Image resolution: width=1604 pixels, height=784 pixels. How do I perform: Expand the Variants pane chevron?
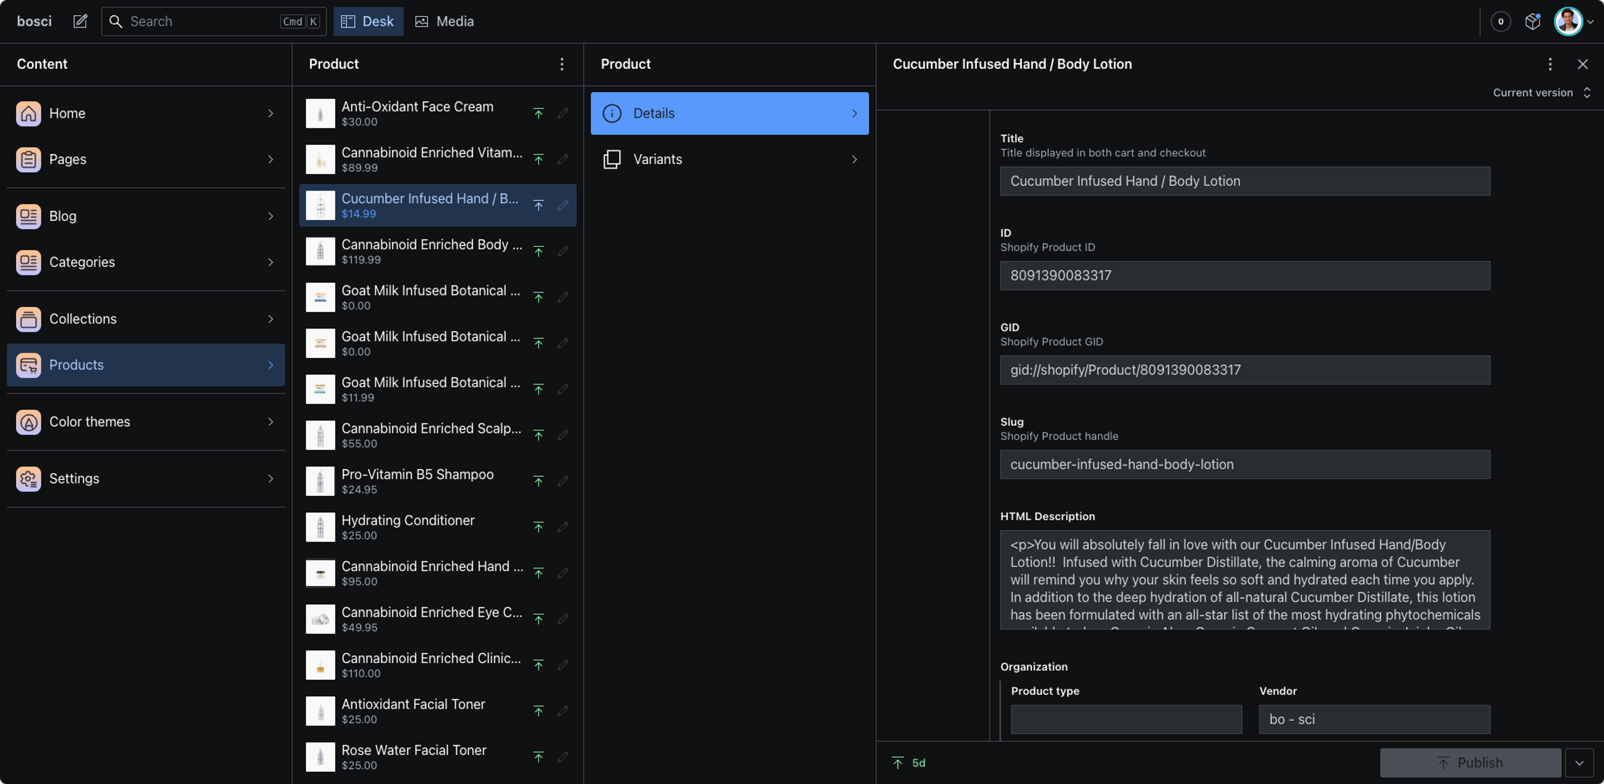(x=854, y=160)
